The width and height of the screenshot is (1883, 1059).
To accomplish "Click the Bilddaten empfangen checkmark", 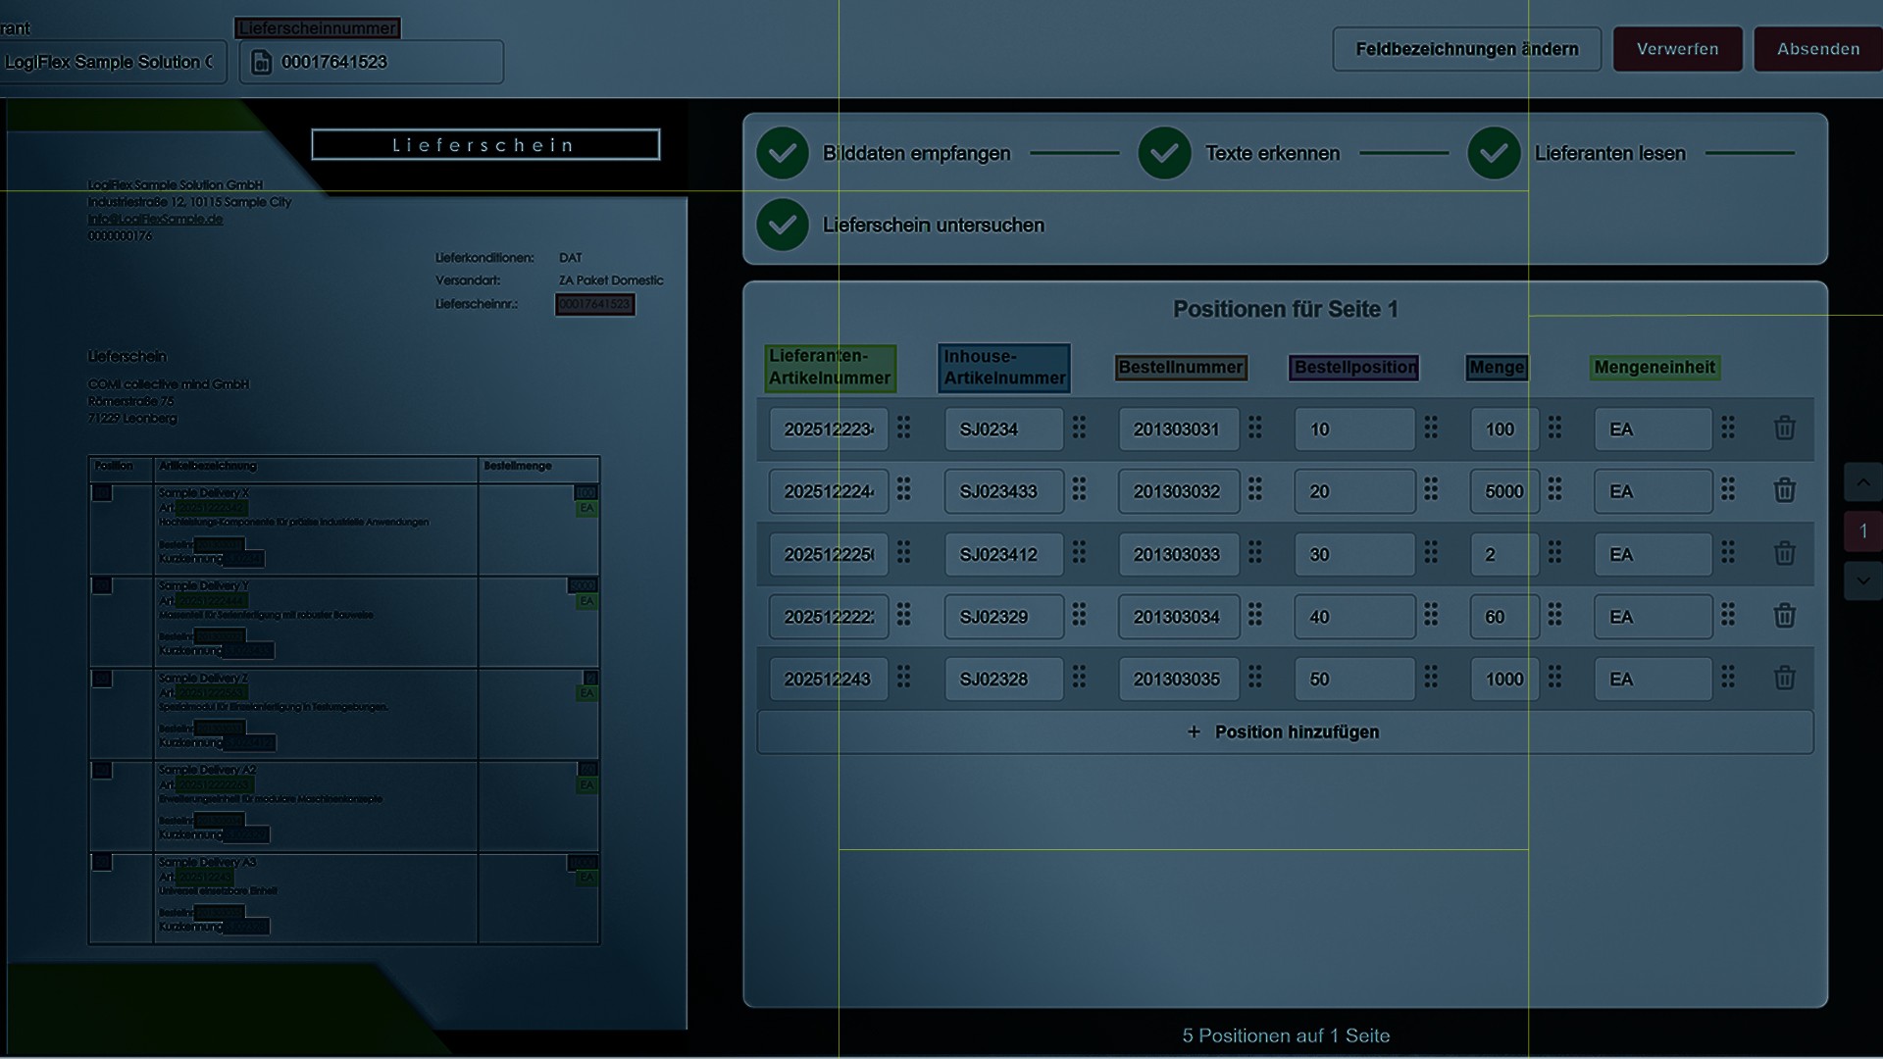I will (783, 153).
